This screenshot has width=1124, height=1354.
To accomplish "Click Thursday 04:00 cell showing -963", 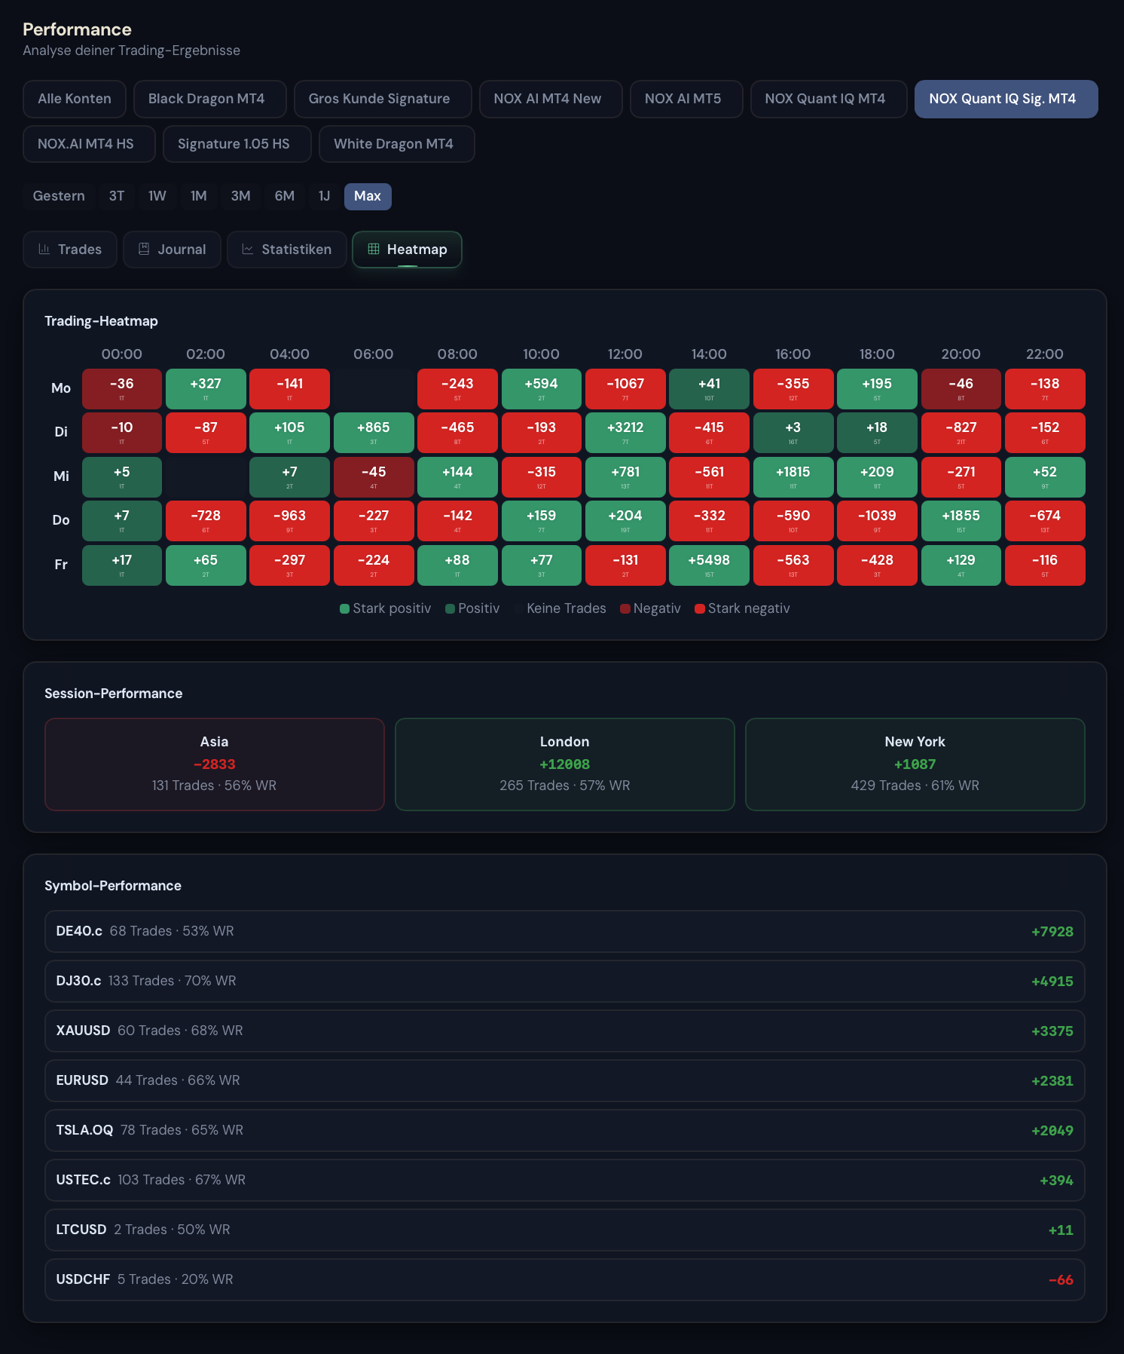I will click(289, 521).
